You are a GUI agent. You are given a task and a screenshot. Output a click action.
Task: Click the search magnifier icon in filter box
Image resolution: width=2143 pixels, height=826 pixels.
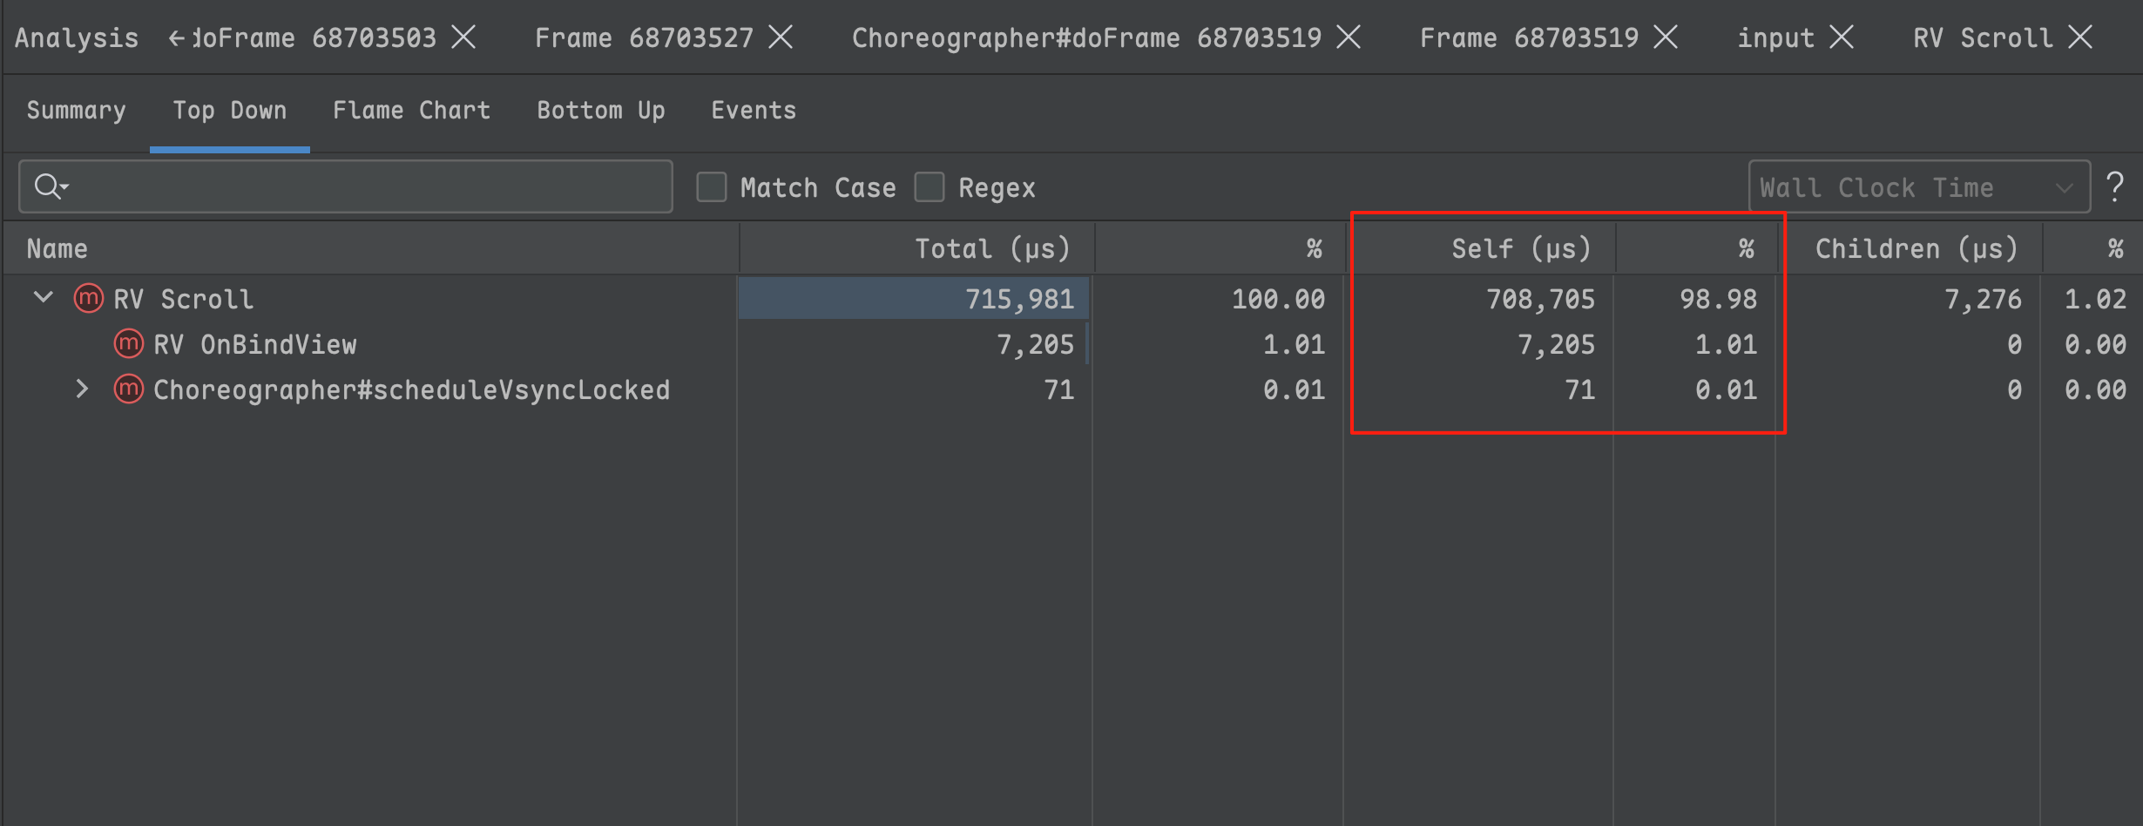pyautogui.click(x=50, y=186)
